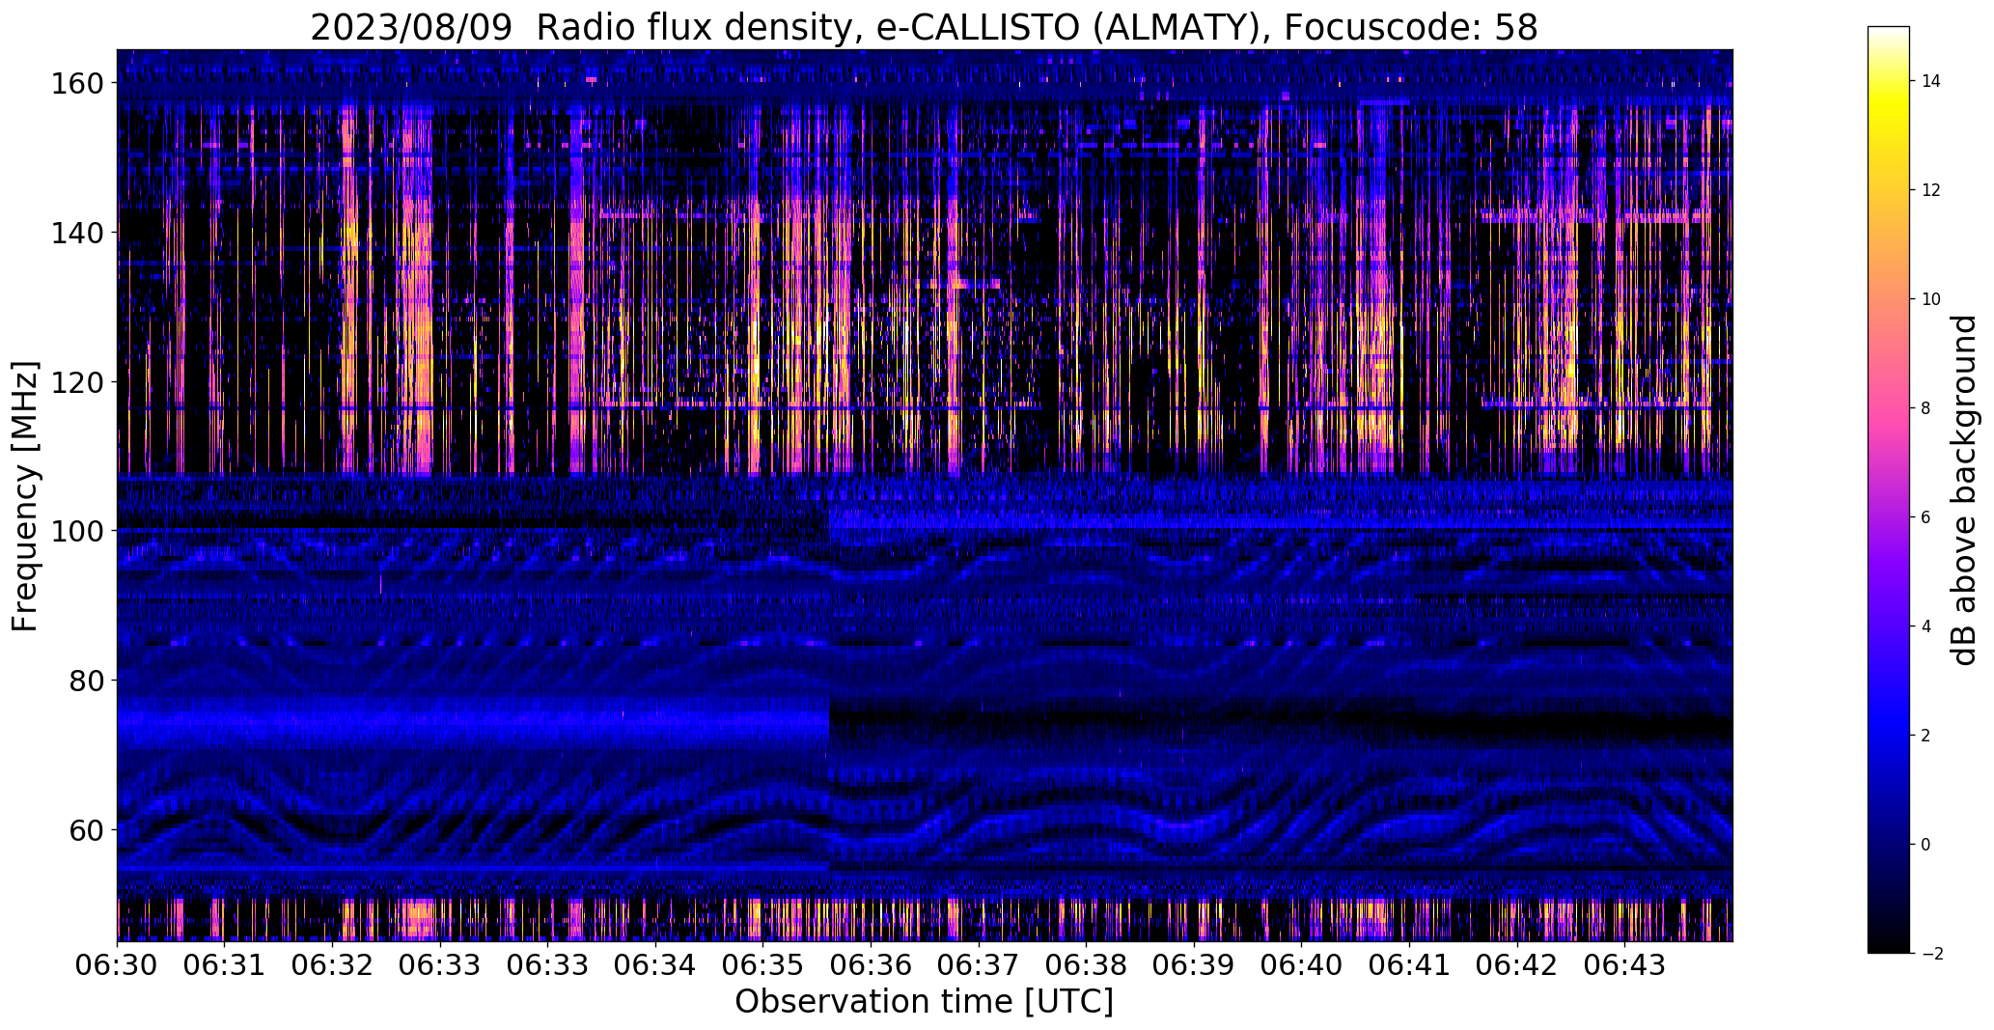Click the bright burst near 06:33 at 130 MHz

point(418,309)
